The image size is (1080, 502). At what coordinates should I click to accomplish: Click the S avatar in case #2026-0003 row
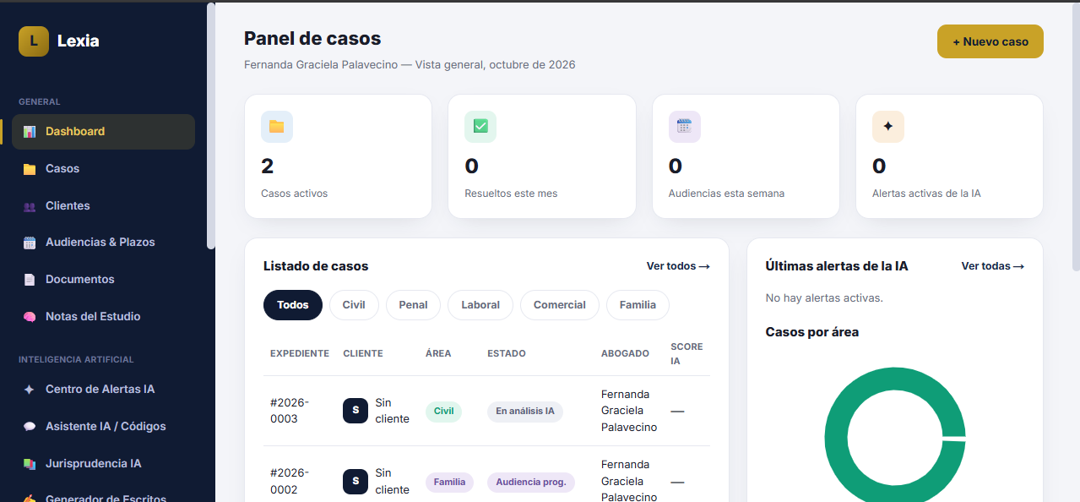coord(355,411)
